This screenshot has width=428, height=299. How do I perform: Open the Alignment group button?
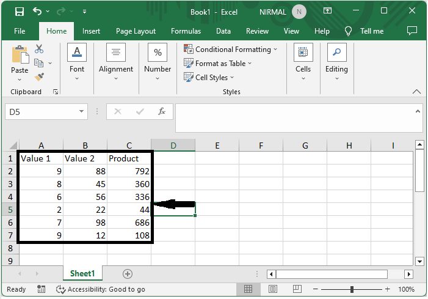pos(116,62)
